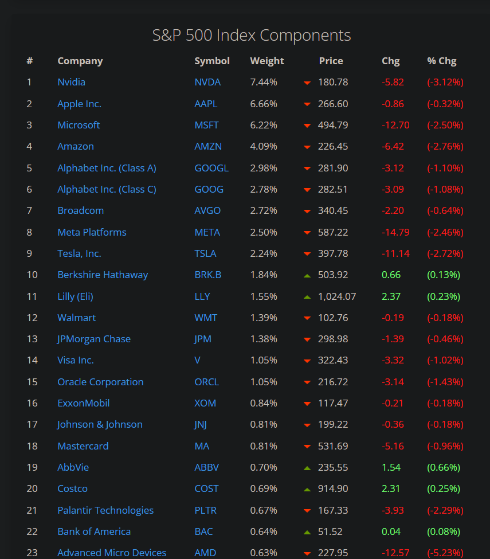490x559 pixels.
Task: Click the Price column header
Action: point(331,61)
